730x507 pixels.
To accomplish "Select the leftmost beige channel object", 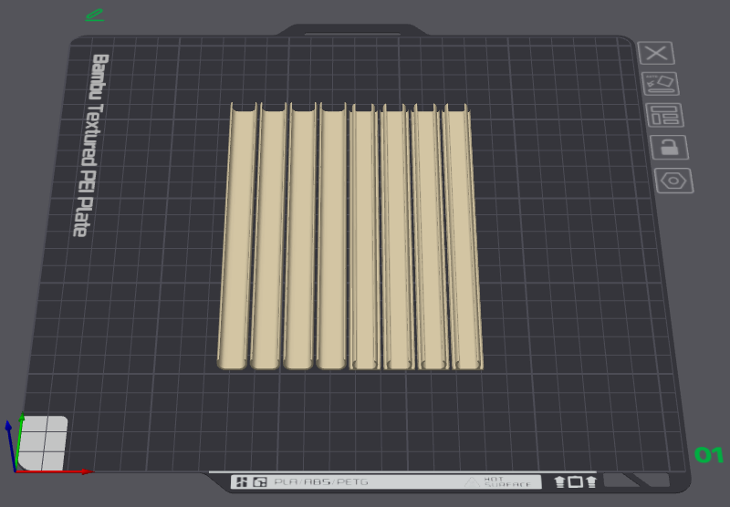I will coord(236,237).
